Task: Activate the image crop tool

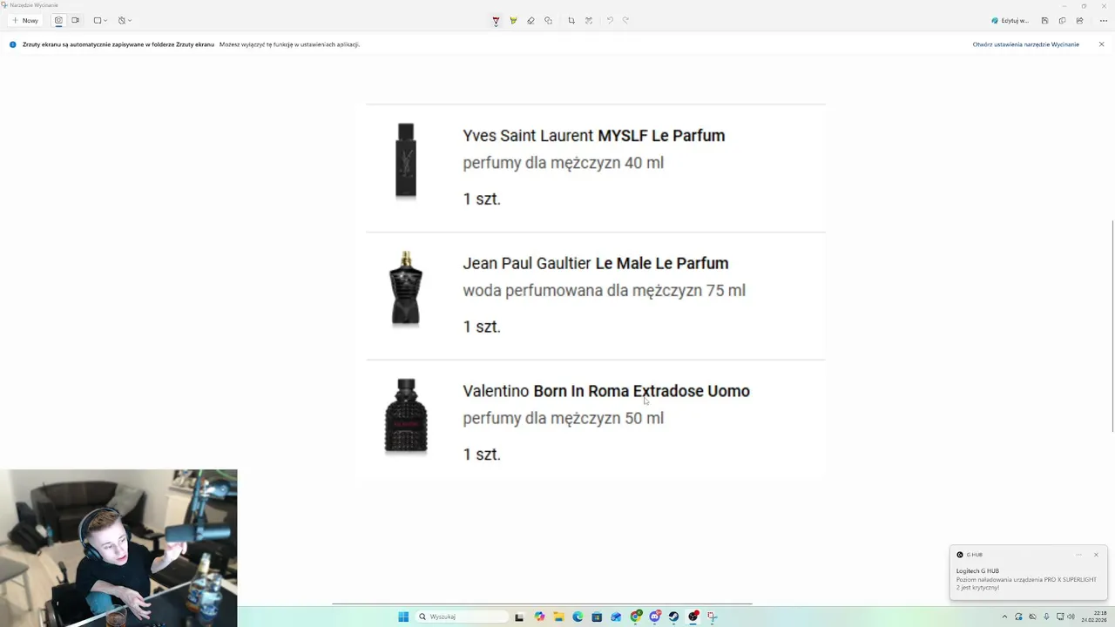Action: point(571,21)
